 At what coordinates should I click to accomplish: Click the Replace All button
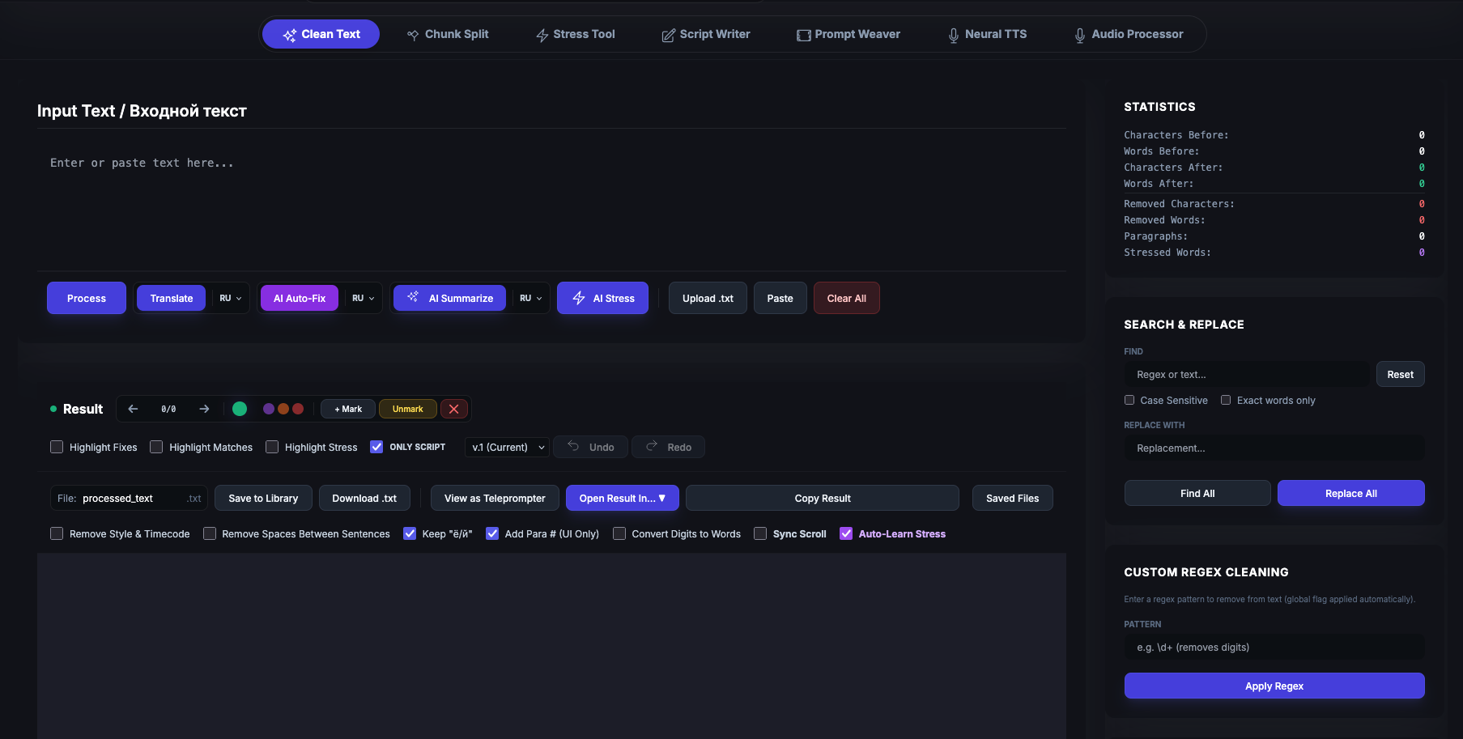(x=1351, y=493)
